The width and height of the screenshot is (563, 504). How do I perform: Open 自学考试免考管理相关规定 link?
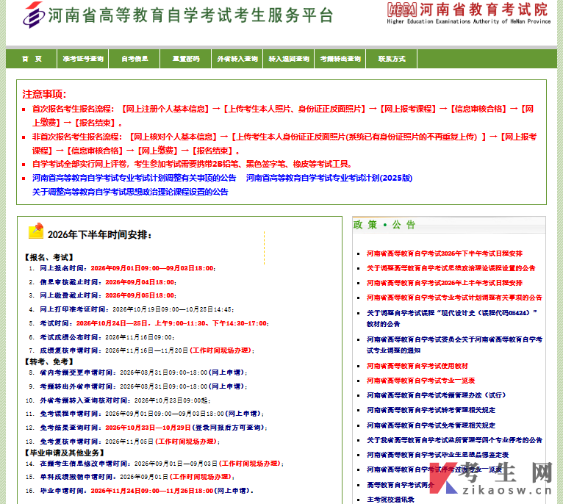(x=431, y=425)
